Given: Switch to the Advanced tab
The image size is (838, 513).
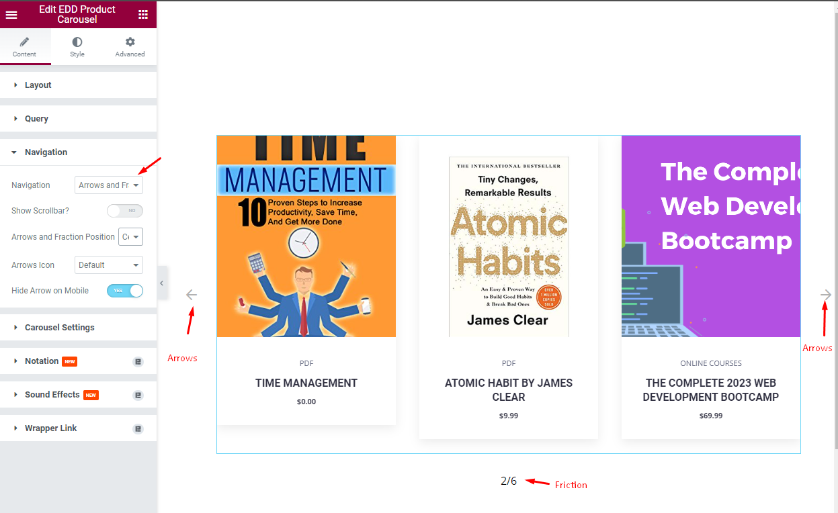Looking at the screenshot, I should pyautogui.click(x=129, y=47).
